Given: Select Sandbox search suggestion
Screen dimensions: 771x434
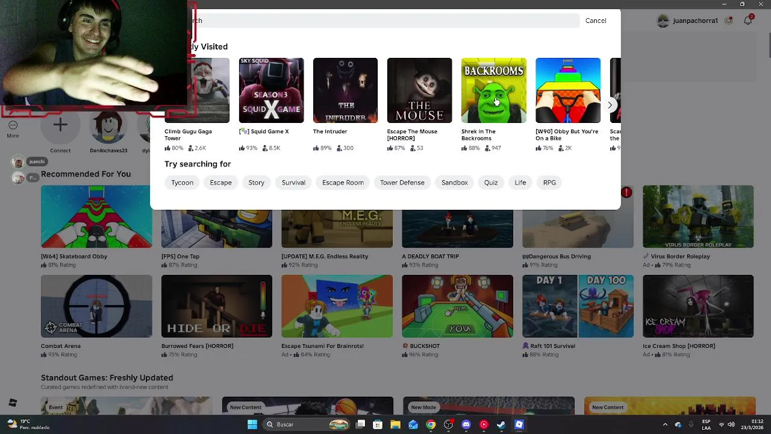Looking at the screenshot, I should pyautogui.click(x=454, y=183).
